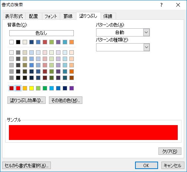Select the medium blue standard color swatch
Image resolution: width=187 pixels, height=172 pixels.
coord(58,88)
